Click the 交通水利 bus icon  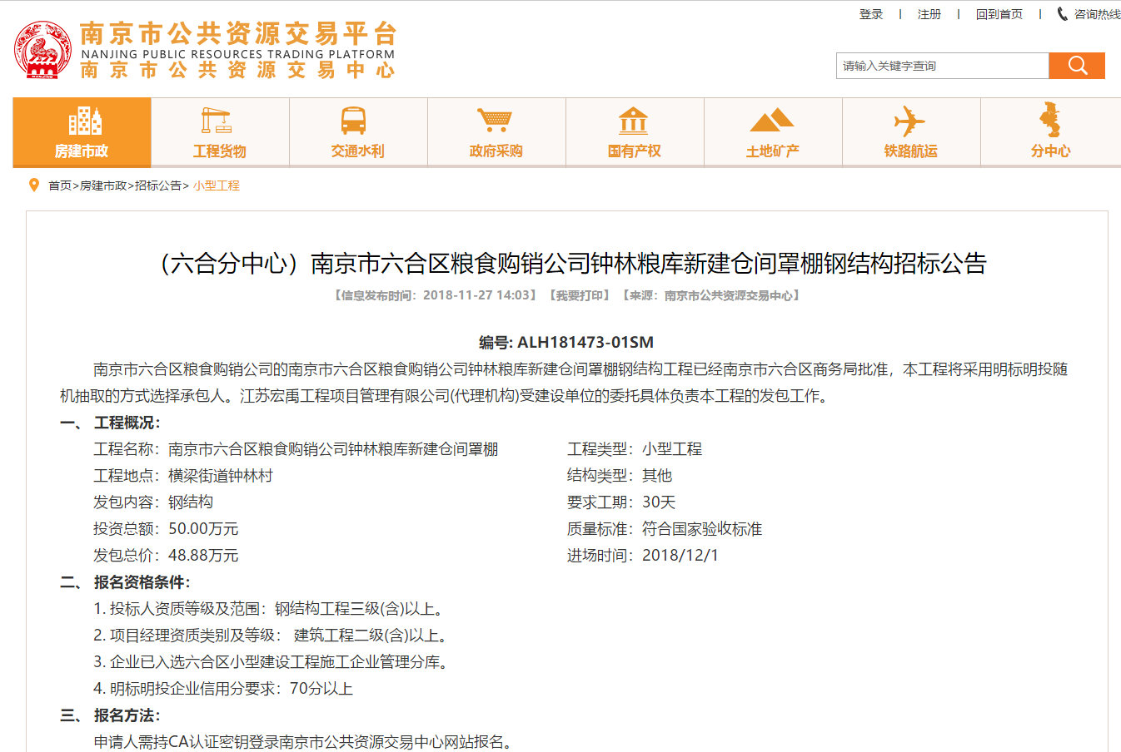[354, 121]
